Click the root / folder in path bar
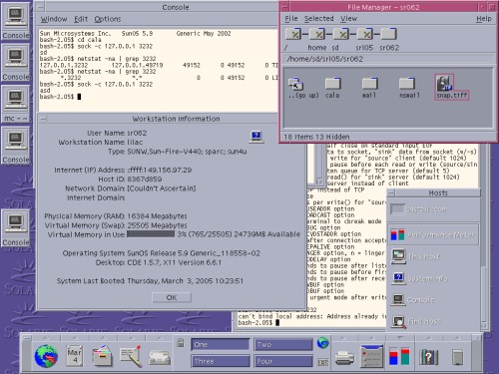The height and width of the screenshot is (374, 499). [x=293, y=34]
